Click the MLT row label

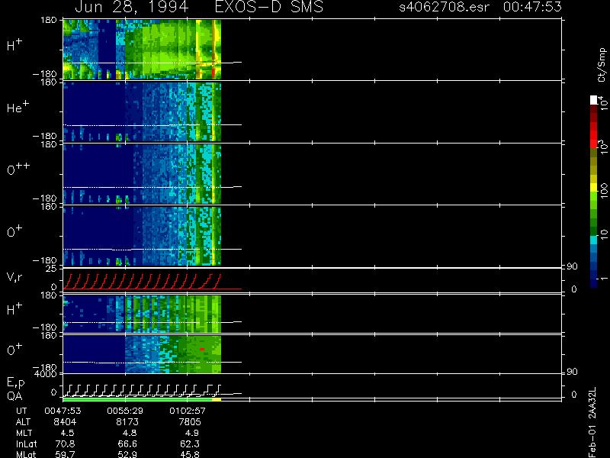(24, 433)
